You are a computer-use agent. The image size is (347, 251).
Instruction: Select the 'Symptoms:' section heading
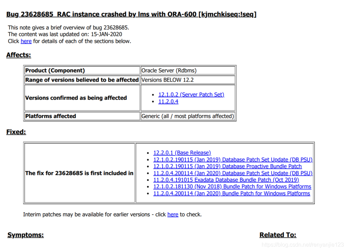coord(26,235)
